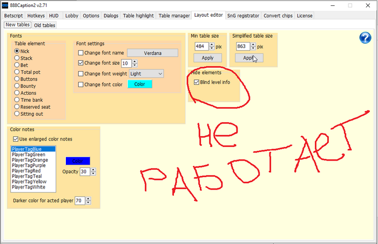Go to the Options tab

91,16
